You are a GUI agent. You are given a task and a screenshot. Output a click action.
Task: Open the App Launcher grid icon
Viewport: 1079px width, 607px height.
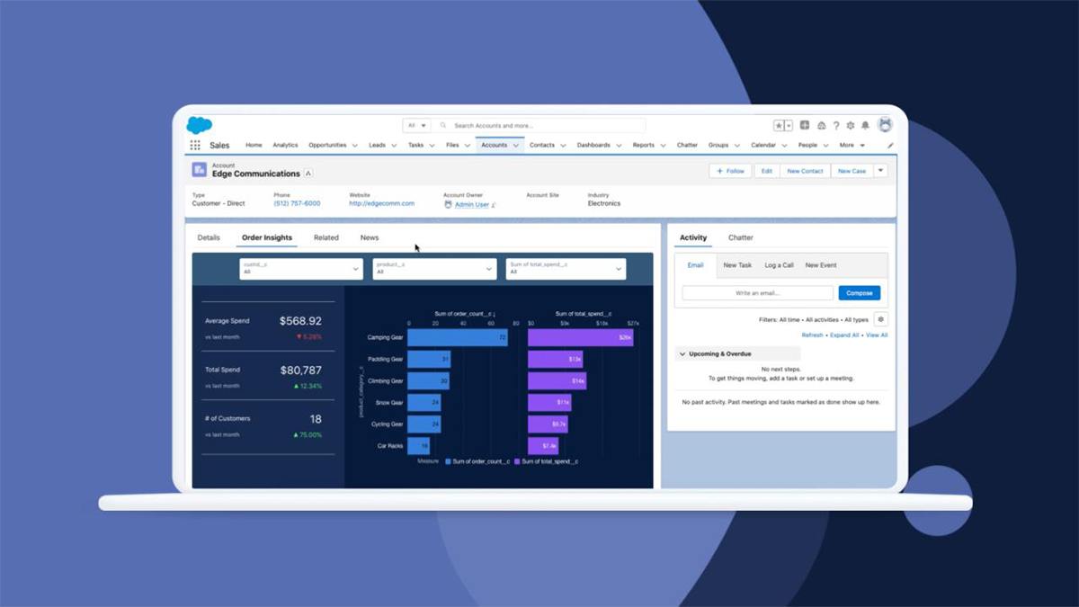point(195,145)
